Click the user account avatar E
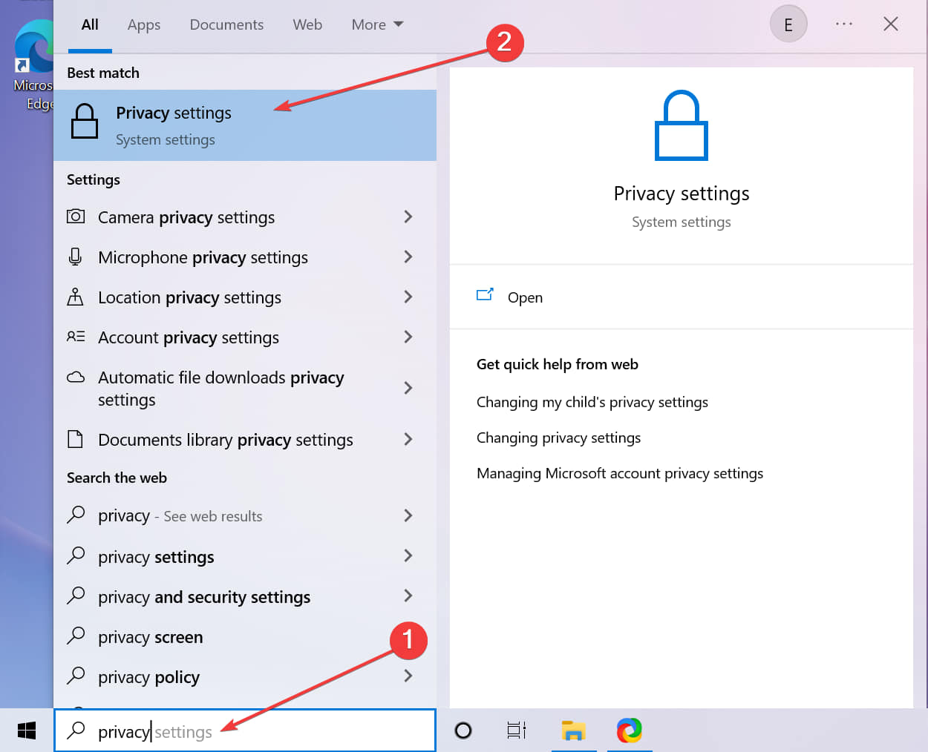The height and width of the screenshot is (752, 928). pos(788,23)
